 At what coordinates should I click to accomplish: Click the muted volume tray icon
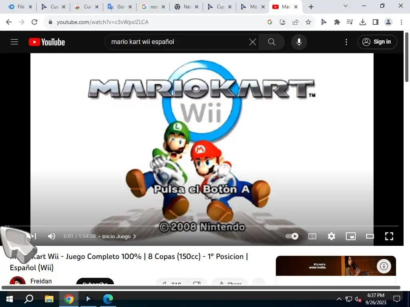[358, 299]
